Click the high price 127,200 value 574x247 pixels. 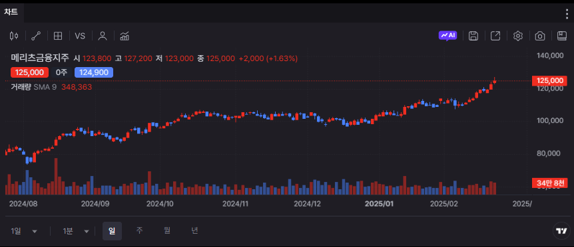pos(138,58)
